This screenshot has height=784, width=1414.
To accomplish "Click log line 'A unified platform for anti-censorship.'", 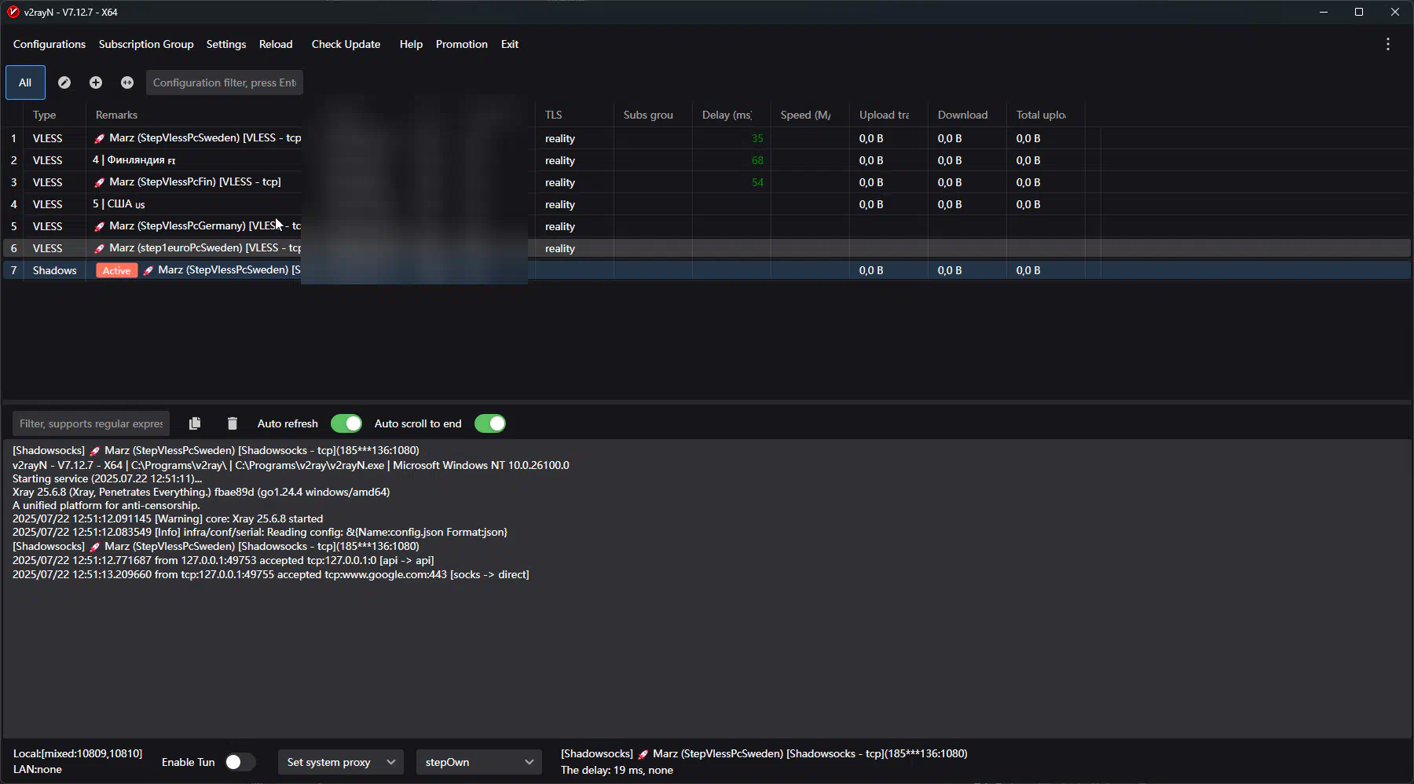I will [106, 505].
